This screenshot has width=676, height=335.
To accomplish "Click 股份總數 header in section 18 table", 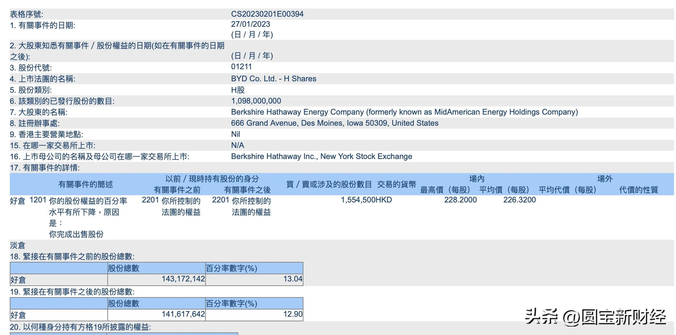I will tap(124, 268).
